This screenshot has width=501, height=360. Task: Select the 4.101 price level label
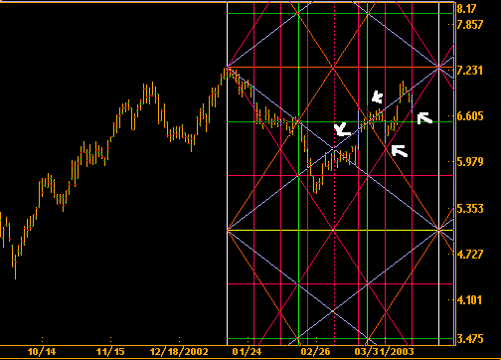point(470,300)
